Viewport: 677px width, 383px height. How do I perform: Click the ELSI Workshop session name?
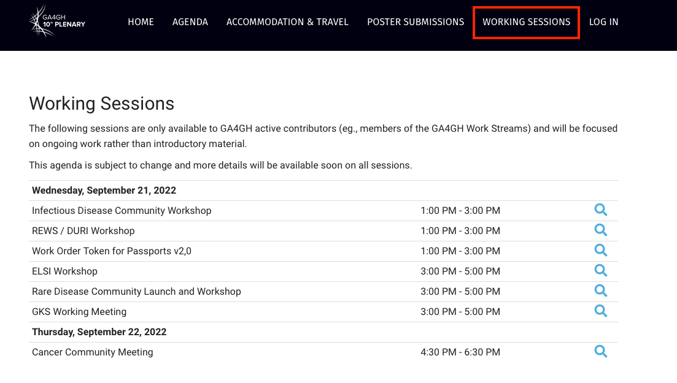[64, 271]
